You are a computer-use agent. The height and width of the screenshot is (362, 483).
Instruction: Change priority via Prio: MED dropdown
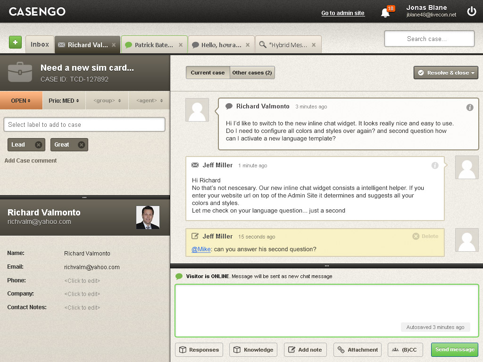pos(64,100)
